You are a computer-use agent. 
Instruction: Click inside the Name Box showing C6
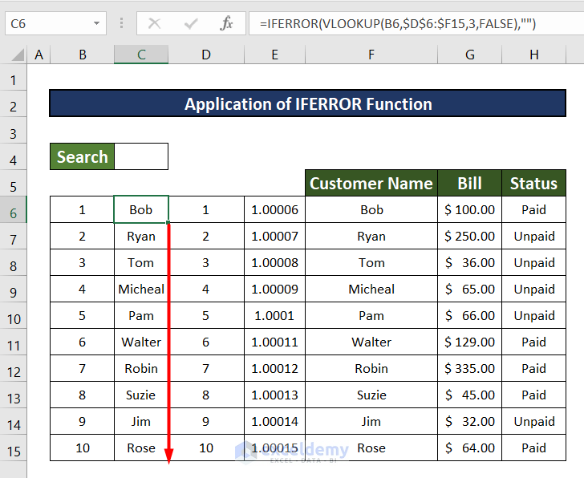point(44,24)
